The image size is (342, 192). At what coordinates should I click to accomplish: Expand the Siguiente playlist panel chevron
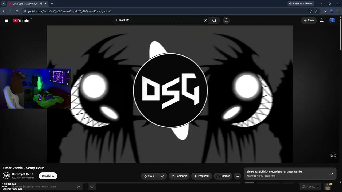point(332,174)
